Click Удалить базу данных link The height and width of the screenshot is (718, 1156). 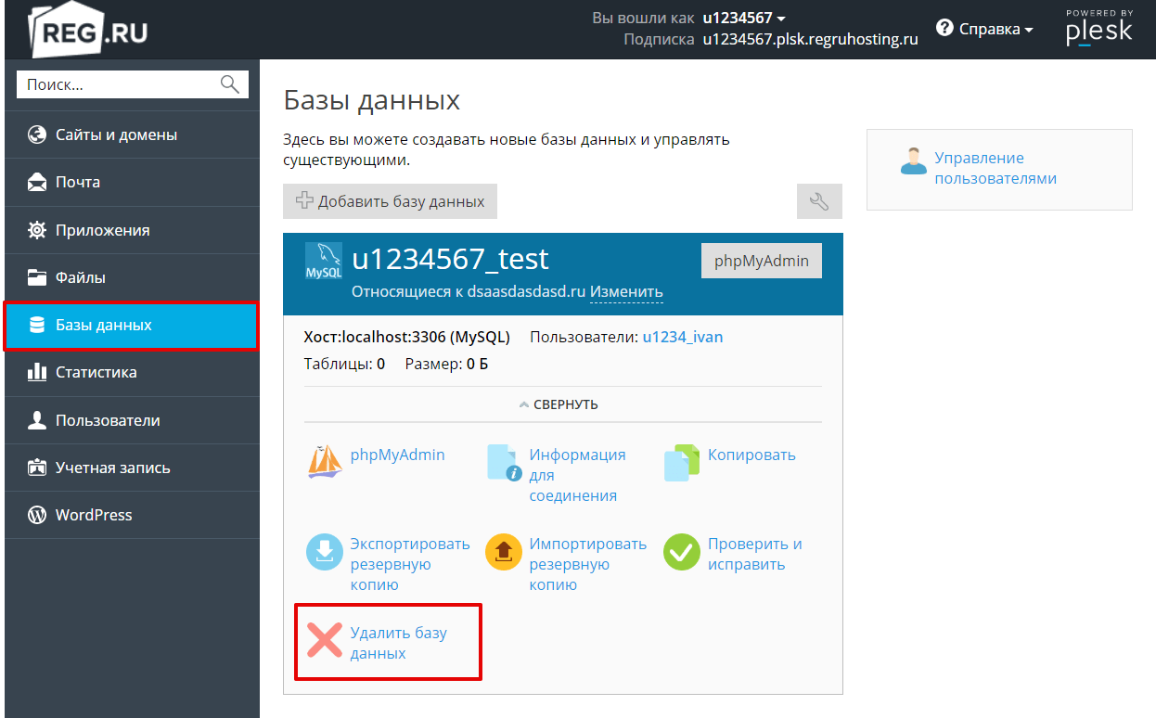(399, 643)
